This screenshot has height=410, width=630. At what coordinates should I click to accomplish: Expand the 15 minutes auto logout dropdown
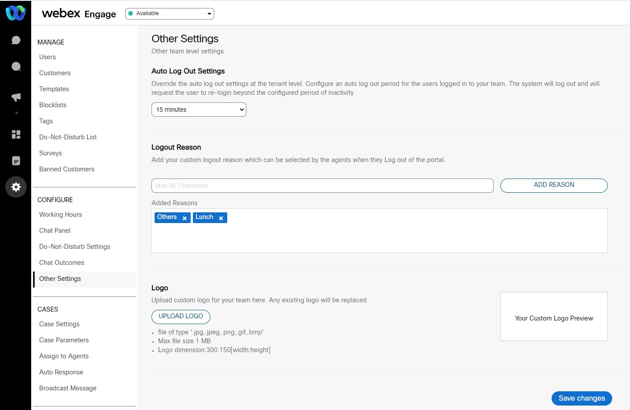(199, 110)
